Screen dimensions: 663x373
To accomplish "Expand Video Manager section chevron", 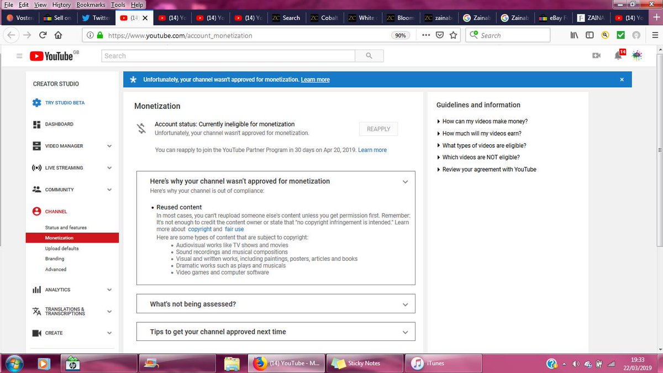I will [109, 146].
